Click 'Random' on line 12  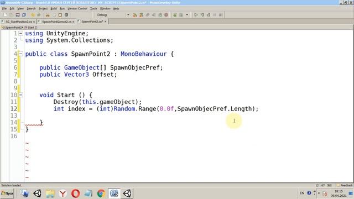[124, 109]
